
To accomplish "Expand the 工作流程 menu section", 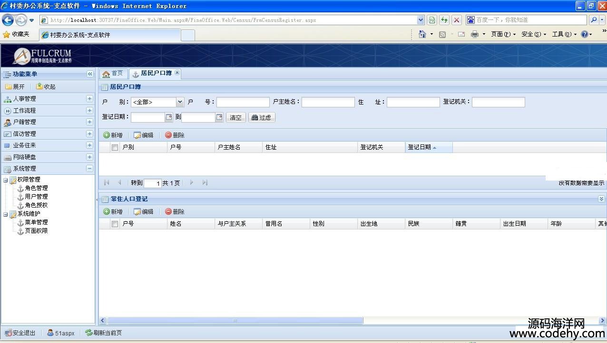I will pyautogui.click(x=89, y=110).
